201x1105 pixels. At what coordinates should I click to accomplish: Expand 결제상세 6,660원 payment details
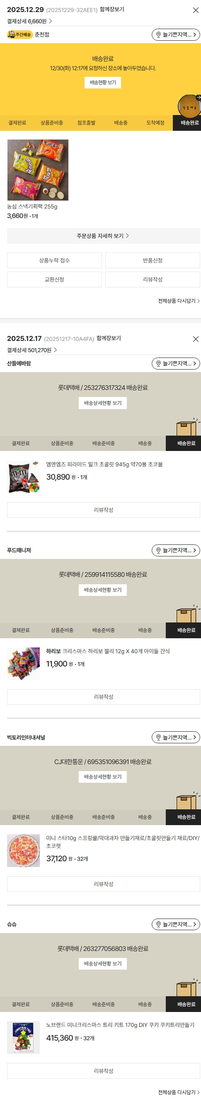(x=29, y=21)
